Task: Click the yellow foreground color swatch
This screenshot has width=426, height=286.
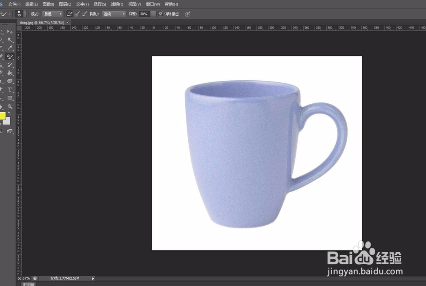Action: pos(2,116)
